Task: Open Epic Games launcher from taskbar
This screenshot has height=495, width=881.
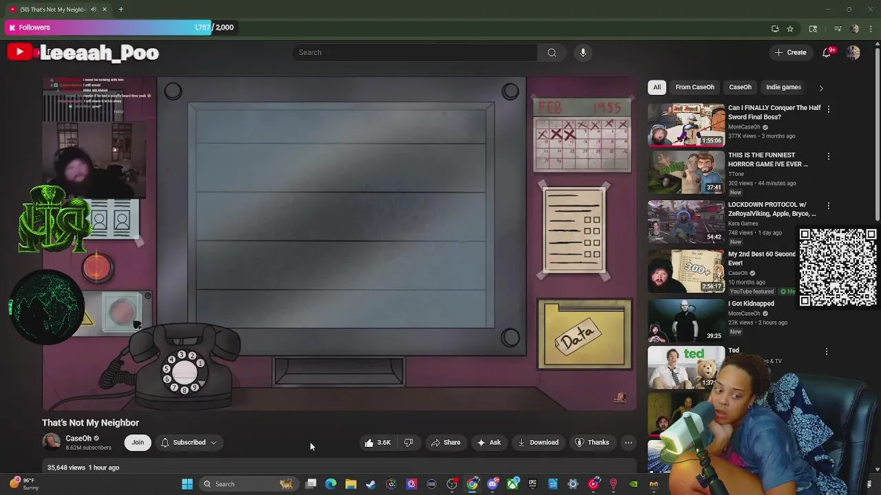Action: (x=533, y=484)
